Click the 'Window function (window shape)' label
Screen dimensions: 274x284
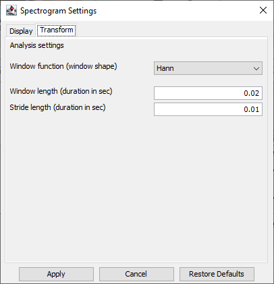tap(63, 66)
